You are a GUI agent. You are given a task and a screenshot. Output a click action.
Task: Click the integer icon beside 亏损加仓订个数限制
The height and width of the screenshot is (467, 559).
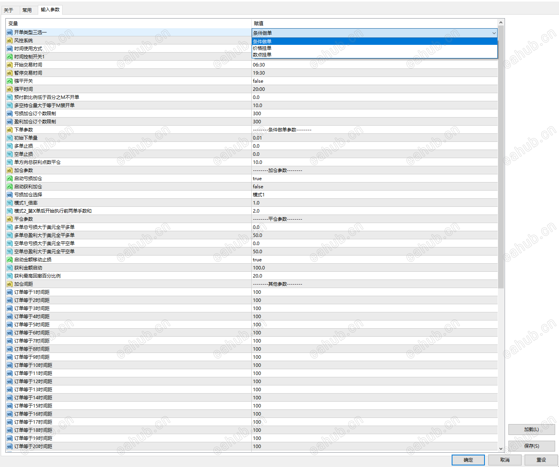click(10, 114)
